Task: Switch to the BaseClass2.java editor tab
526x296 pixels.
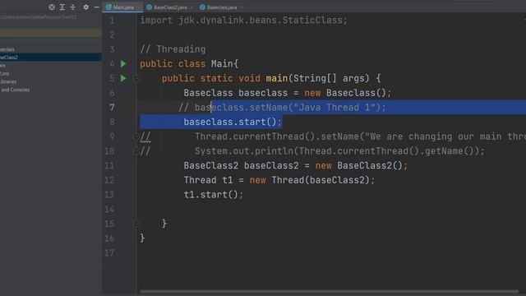Action: click(x=170, y=7)
